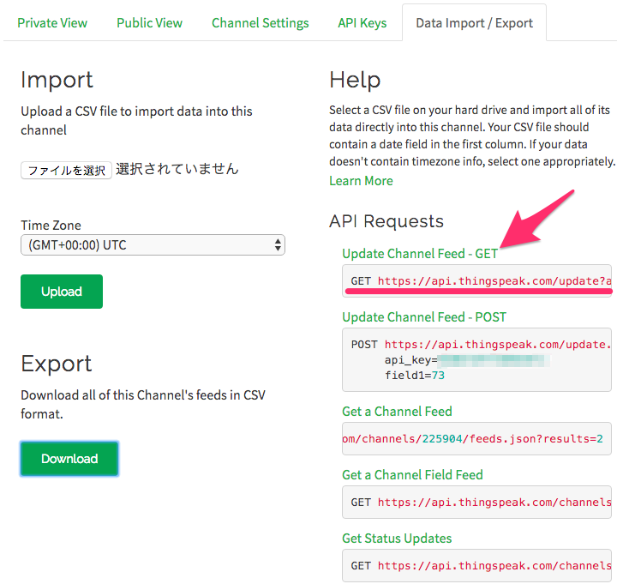Viewport: 617px width, 584px height.
Task: Click the GET update URL code box
Action: tap(476, 280)
